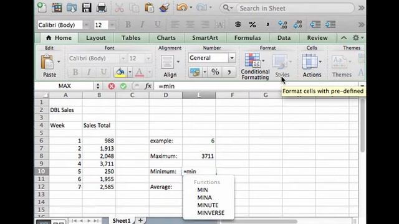
Task: Toggle Underline in top formatting bar
Action: 158,25
